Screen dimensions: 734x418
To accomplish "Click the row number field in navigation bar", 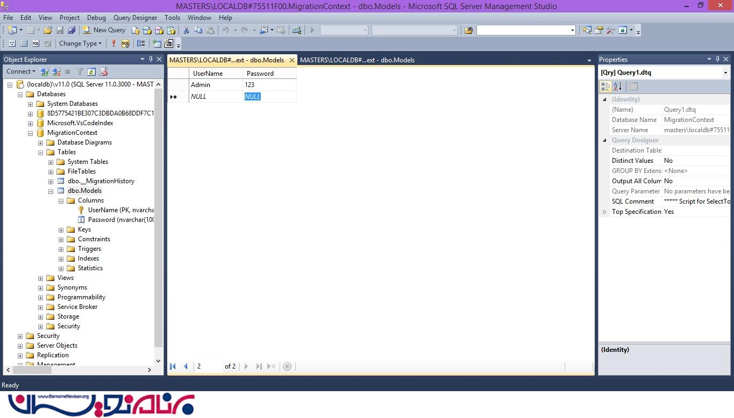I will tap(208, 366).
